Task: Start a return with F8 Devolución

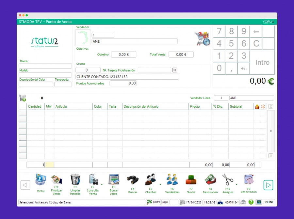Action: pyautogui.click(x=210, y=180)
